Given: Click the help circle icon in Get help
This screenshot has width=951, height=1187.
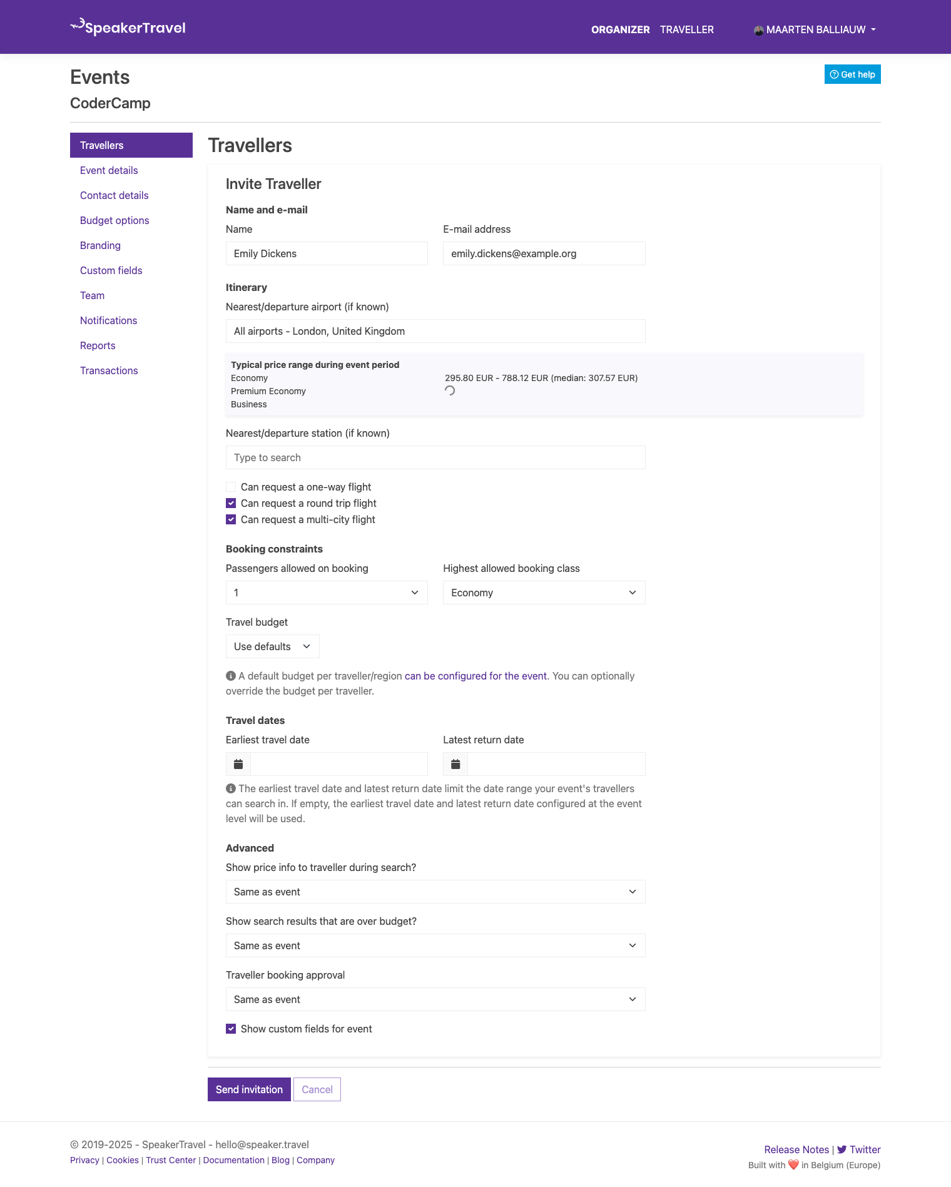Looking at the screenshot, I should (x=834, y=74).
